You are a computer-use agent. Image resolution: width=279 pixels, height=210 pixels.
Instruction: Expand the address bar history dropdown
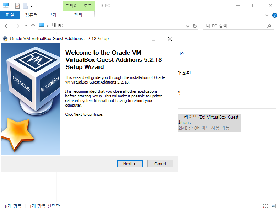187,26
